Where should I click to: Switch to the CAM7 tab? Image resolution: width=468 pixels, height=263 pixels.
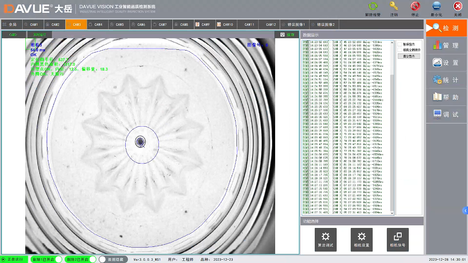click(162, 24)
